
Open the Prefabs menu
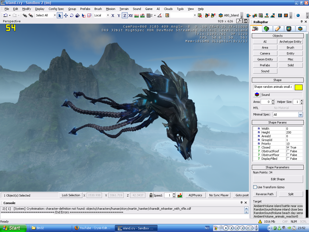(x=85, y=9)
